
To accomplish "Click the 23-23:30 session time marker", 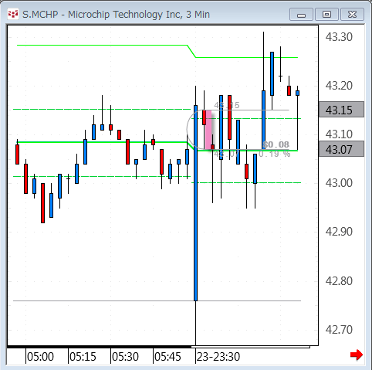I will click(218, 357).
